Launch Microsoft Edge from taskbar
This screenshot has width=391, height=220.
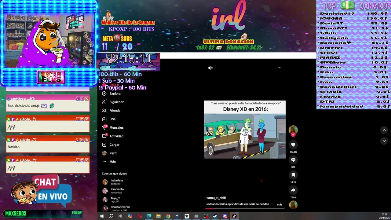tap(149, 216)
